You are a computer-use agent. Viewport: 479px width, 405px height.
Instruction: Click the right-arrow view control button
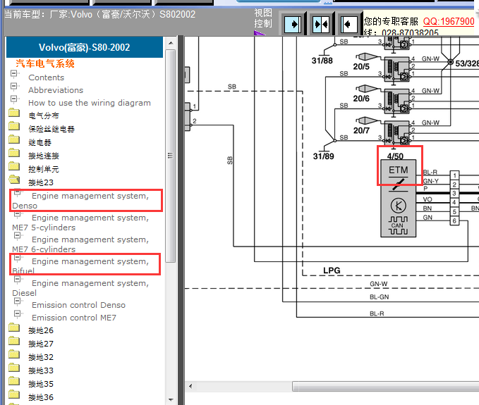coord(292,24)
